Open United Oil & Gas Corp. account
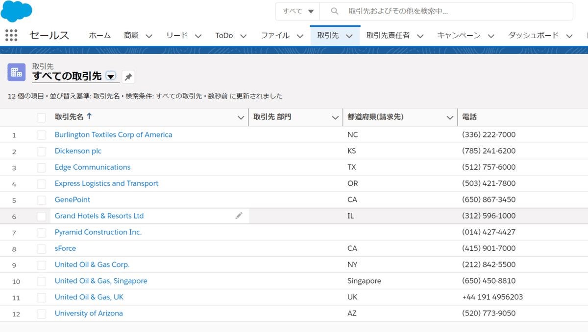The image size is (588, 332). [92, 265]
